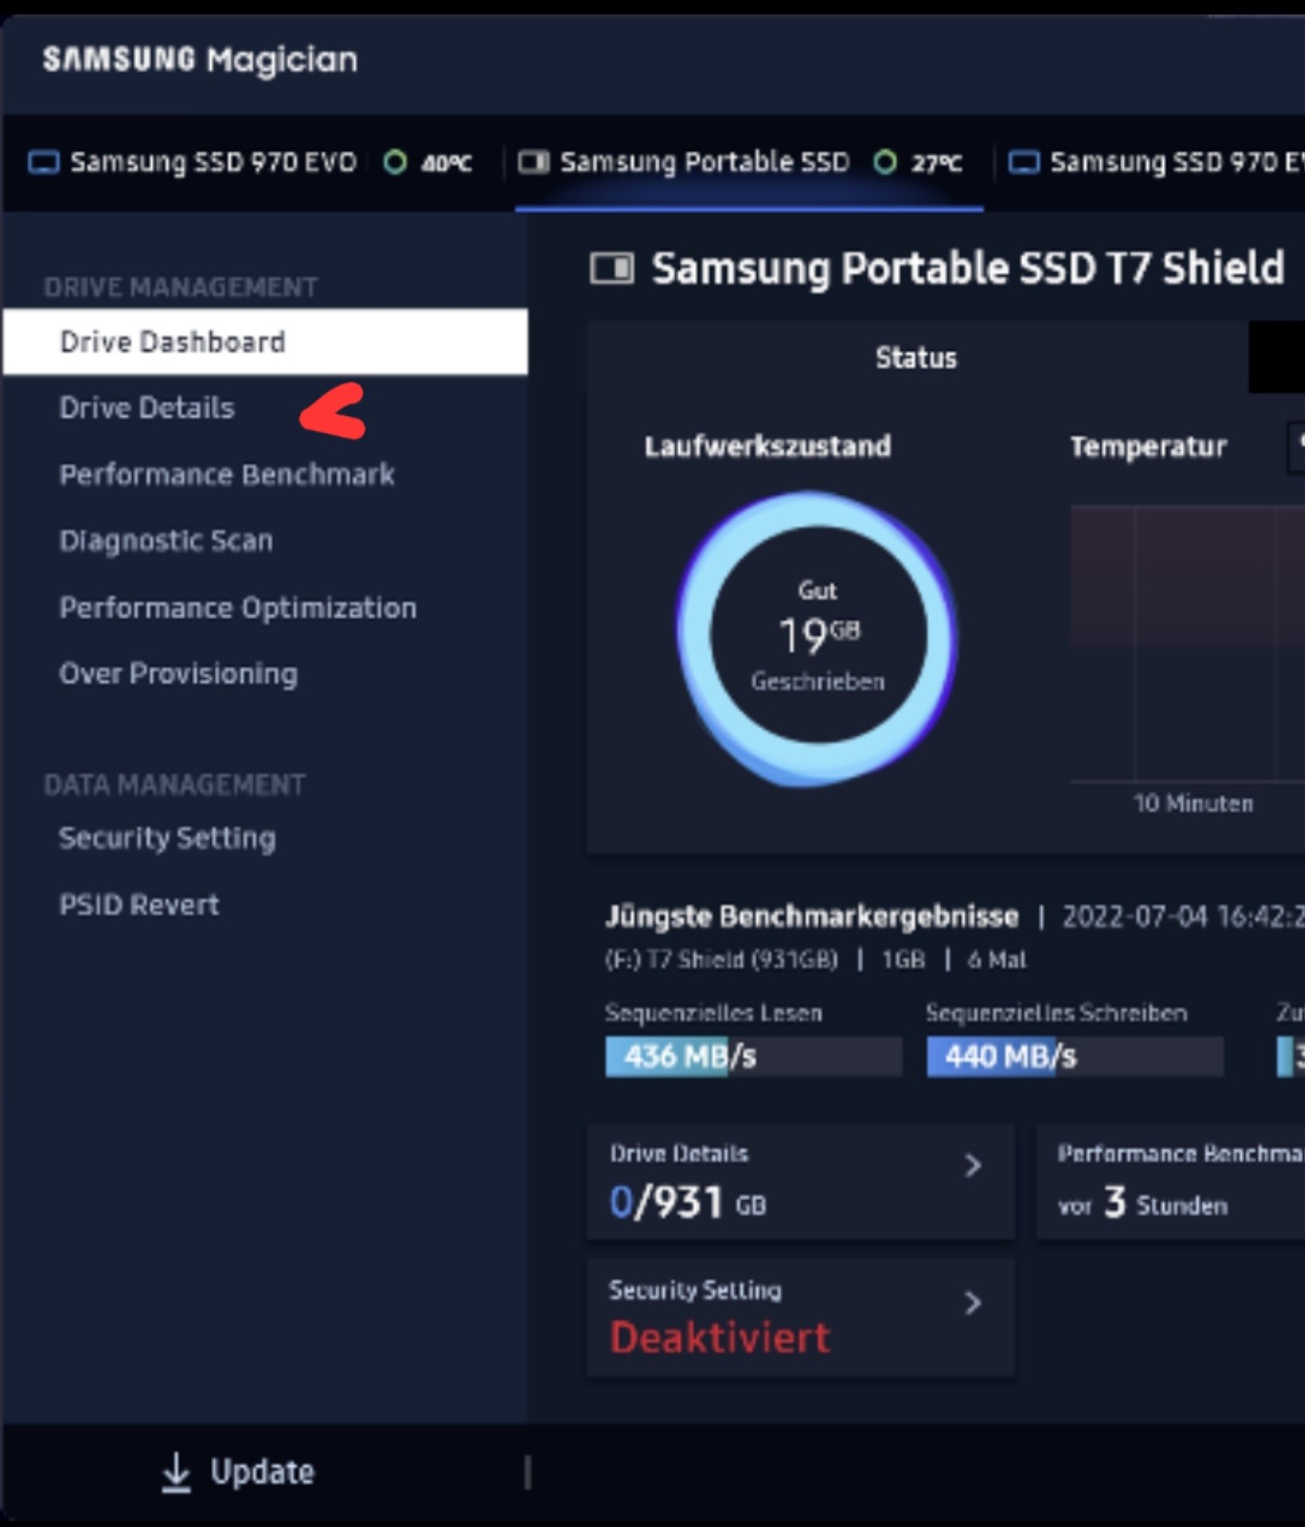Open Drive Details in sidebar

[147, 408]
